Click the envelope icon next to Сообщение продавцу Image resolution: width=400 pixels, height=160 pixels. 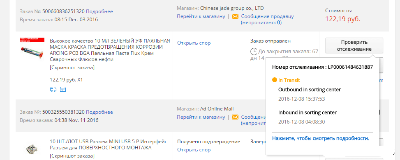pos(235,16)
